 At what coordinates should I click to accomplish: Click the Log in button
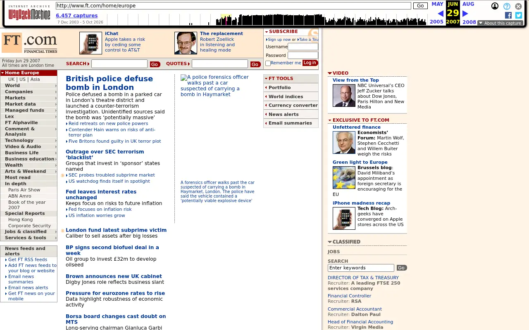[x=310, y=63]
